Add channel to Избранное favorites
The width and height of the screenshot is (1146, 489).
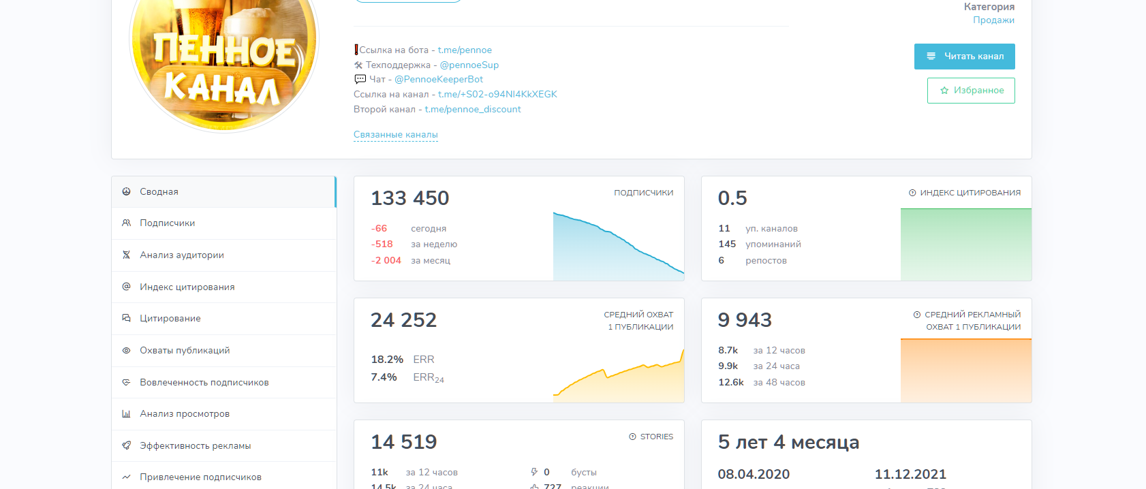tap(971, 91)
